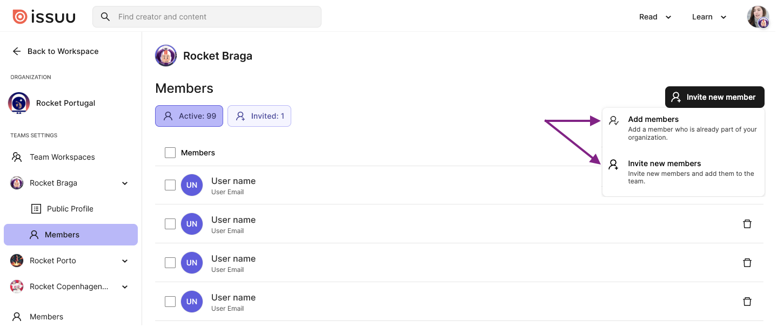Click the TEAMS SETTINGS section label
Screen dimensions: 777x328
[x=34, y=135]
